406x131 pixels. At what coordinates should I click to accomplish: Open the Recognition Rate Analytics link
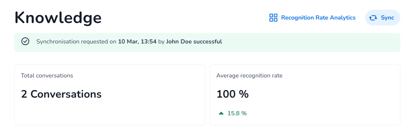[318, 18]
